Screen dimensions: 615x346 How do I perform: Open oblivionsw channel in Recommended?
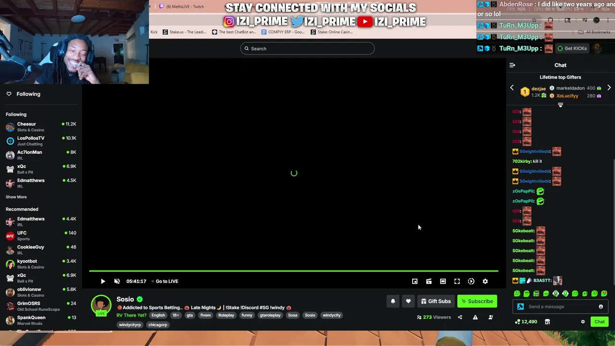[41, 292]
